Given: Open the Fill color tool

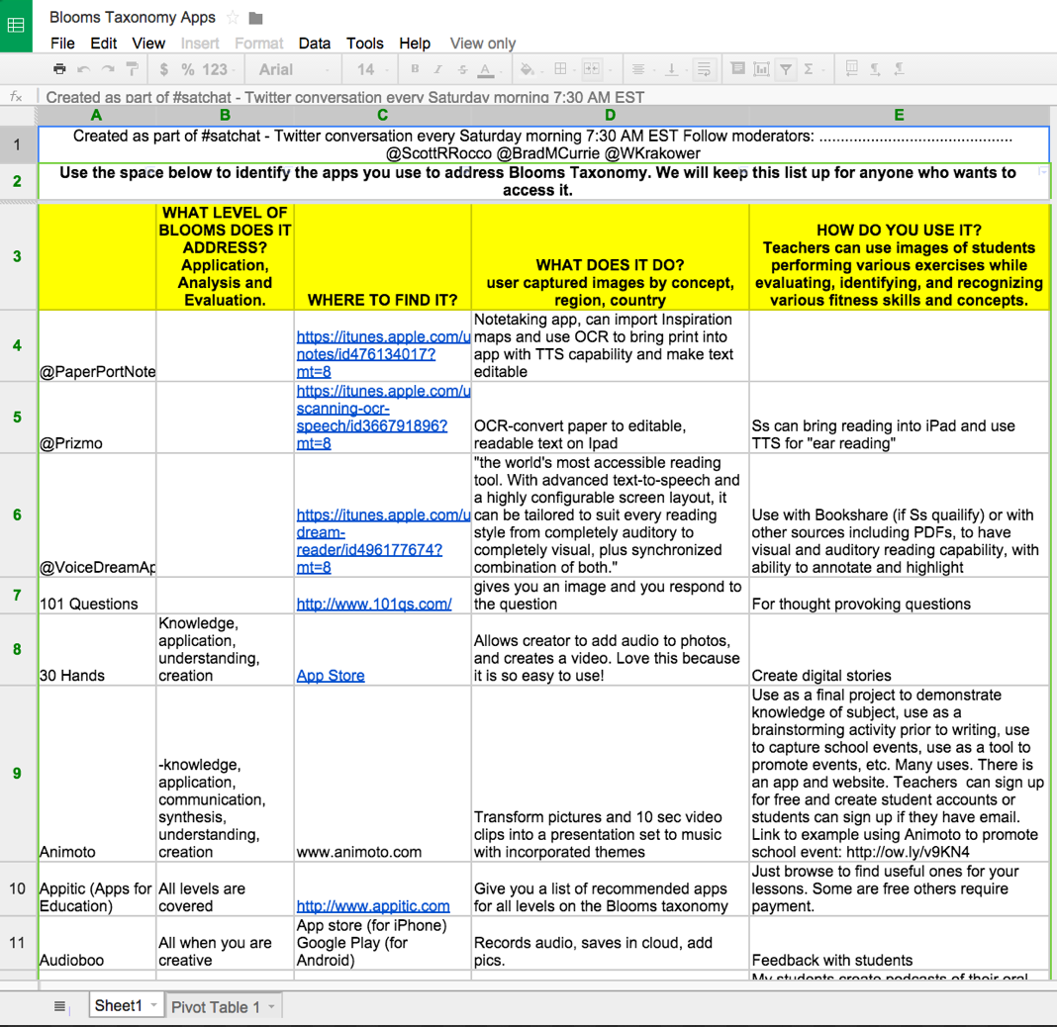Looking at the screenshot, I should [x=526, y=68].
